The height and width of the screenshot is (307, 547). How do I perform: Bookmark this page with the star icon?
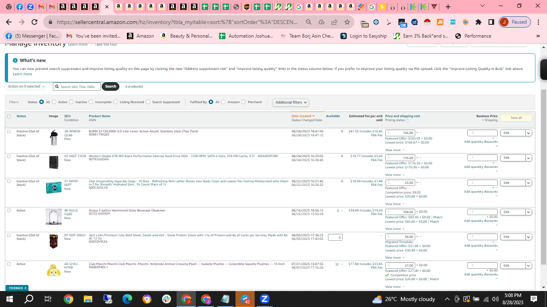point(347,22)
